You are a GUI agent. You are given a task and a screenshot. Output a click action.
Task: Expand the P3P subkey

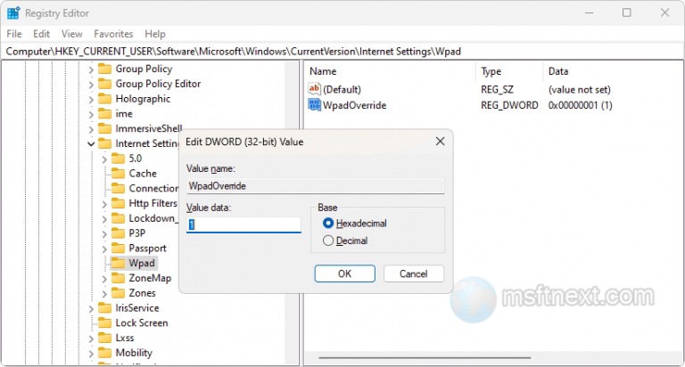(x=104, y=234)
